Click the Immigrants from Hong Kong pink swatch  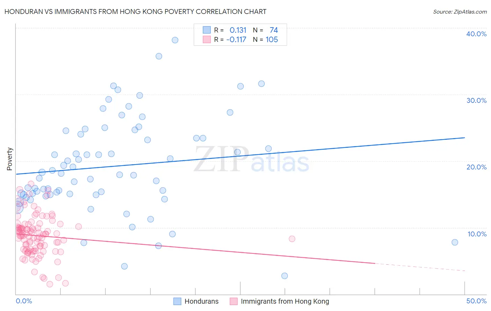234,301
